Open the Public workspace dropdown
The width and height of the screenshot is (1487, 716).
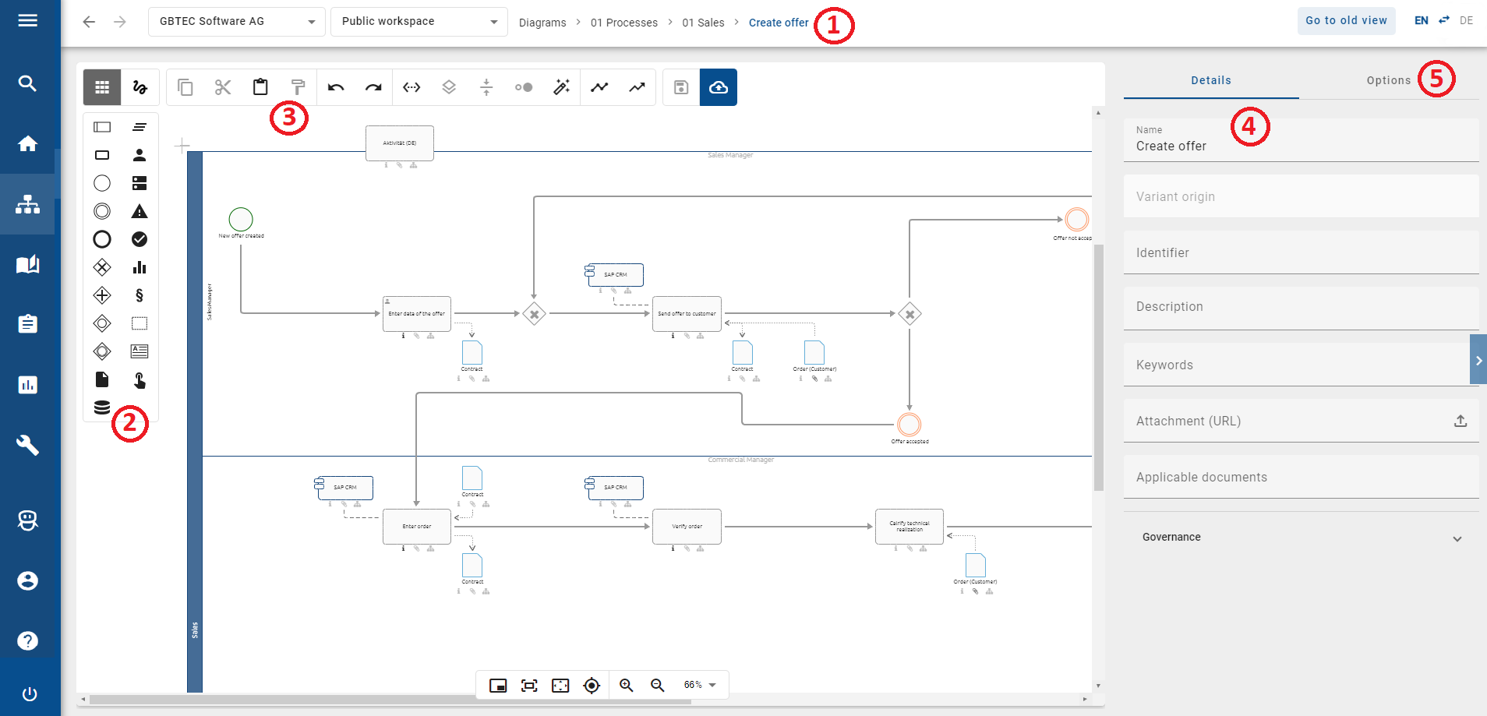[419, 21]
